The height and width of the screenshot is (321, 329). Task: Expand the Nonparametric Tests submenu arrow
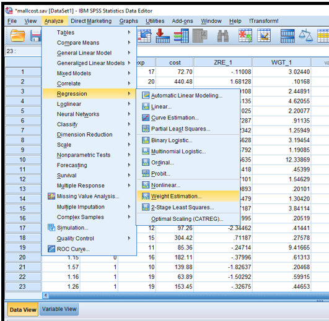coord(129,155)
